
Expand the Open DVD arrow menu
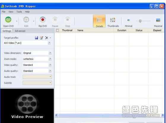[x=17, y=21]
